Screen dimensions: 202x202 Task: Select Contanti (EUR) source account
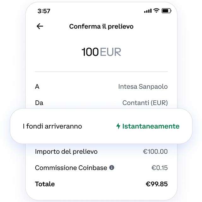(145, 103)
